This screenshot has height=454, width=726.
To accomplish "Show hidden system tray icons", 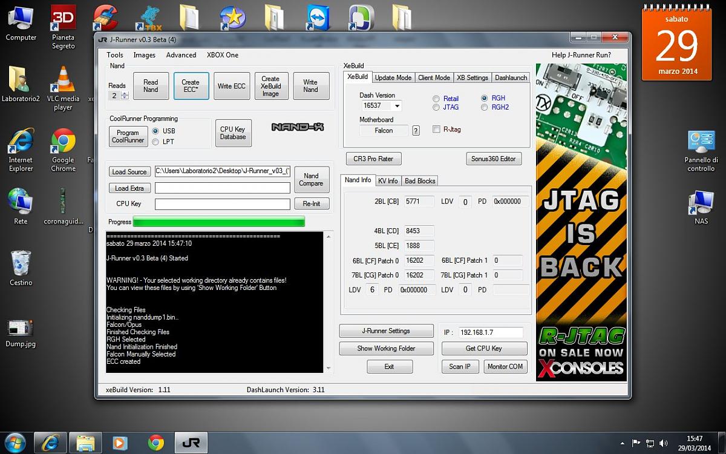I will 623,443.
